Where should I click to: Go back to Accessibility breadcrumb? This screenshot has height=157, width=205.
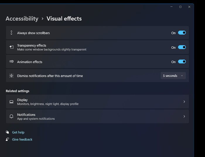22,18
